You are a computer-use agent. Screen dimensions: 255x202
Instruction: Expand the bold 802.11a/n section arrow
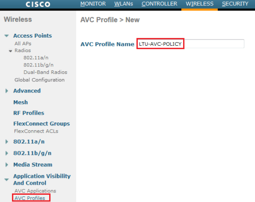[x=7, y=142]
